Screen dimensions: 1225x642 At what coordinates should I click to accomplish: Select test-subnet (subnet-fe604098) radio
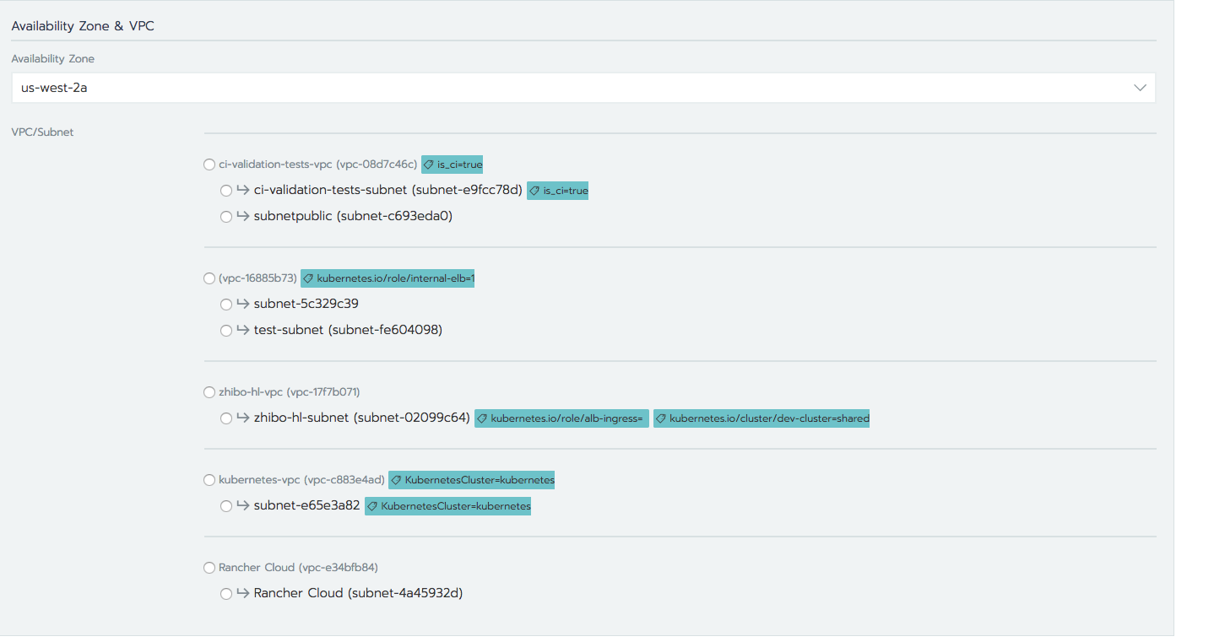point(226,331)
